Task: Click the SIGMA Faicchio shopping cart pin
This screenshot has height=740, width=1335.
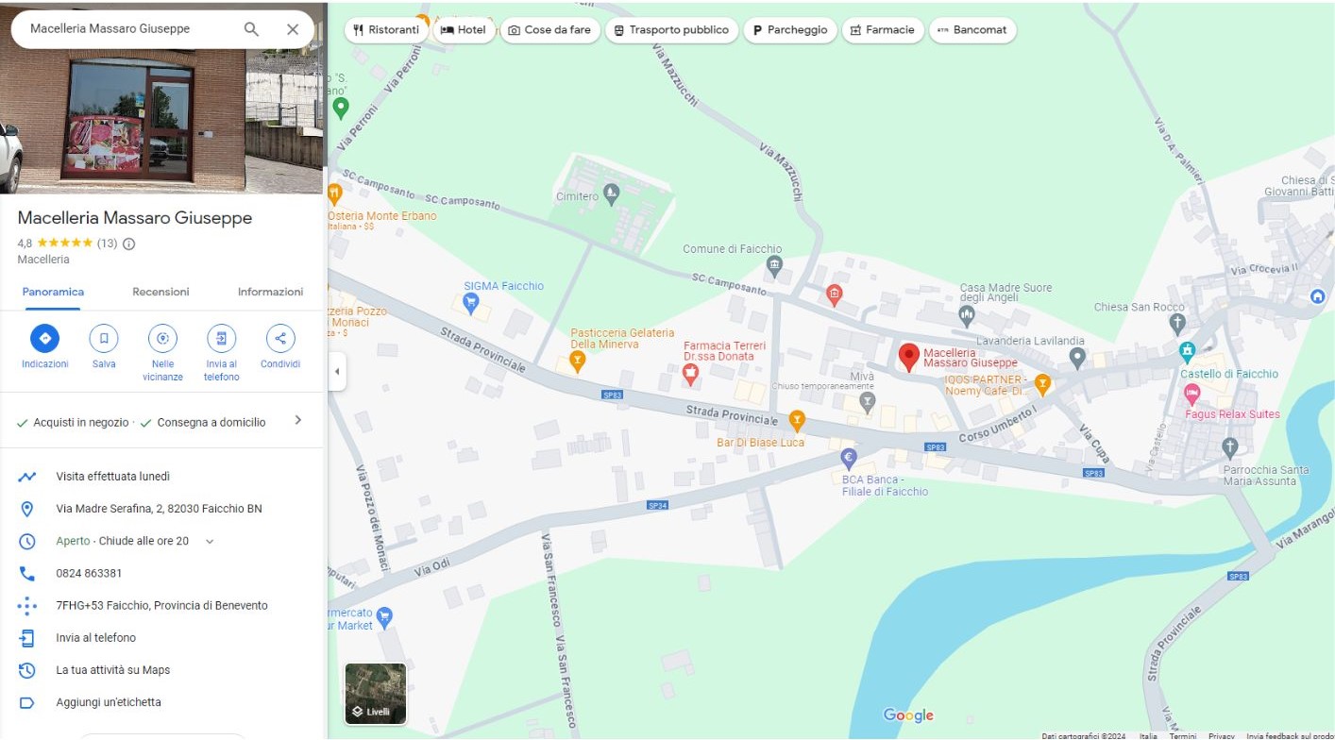Action: [x=472, y=303]
